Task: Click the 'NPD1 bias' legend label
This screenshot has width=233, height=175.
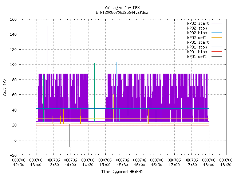Action: pos(197,52)
